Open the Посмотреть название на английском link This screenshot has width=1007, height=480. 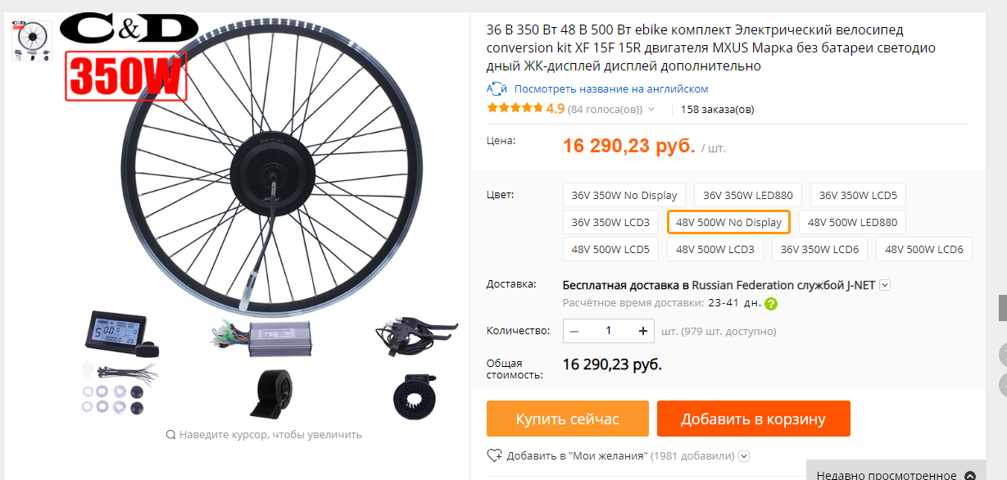click(611, 88)
